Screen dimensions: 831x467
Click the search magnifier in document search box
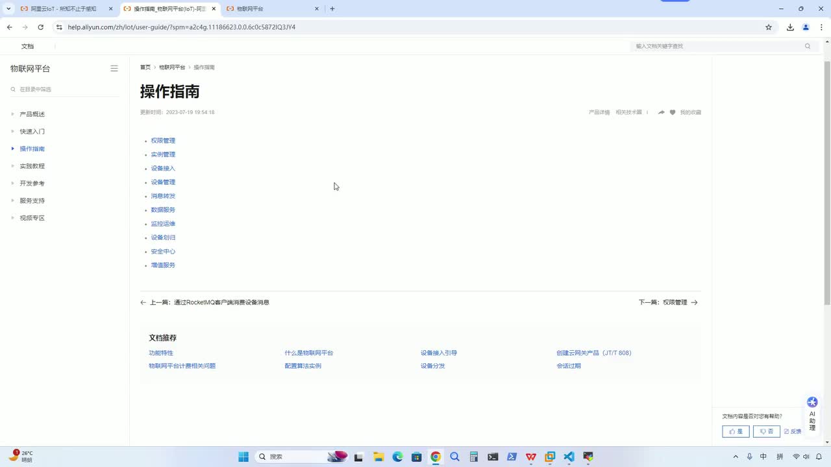808,46
